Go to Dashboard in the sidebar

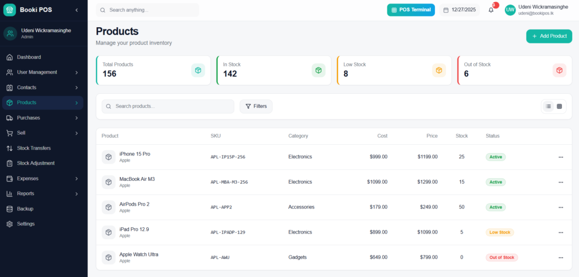29,57
